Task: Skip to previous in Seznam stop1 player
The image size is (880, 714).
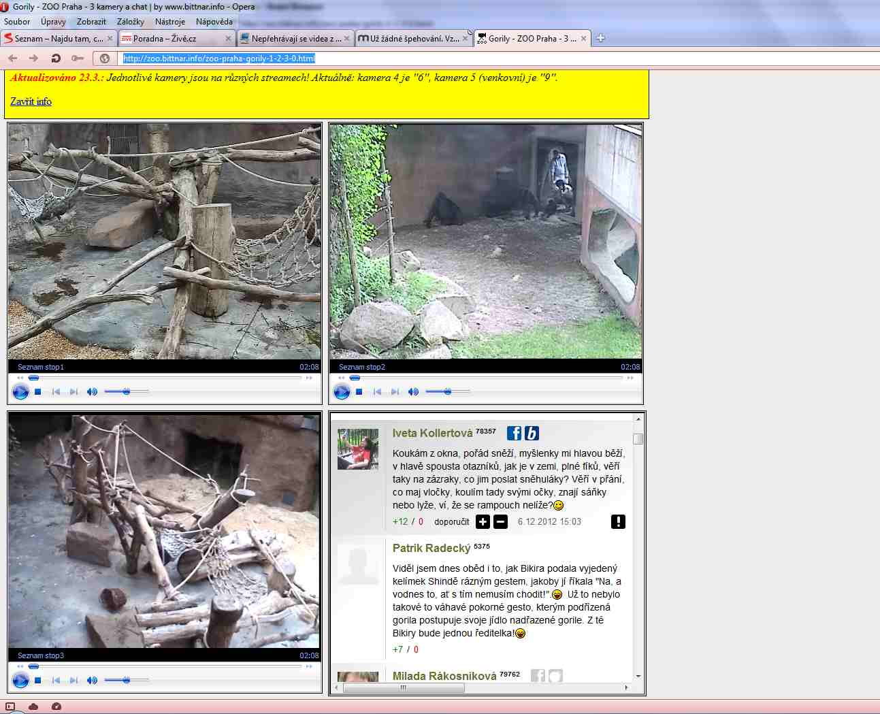Action: point(56,392)
